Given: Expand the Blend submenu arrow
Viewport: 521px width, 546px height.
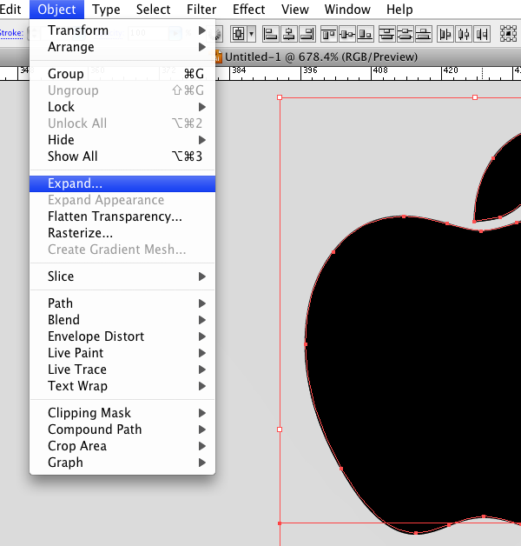Looking at the screenshot, I should (x=202, y=320).
